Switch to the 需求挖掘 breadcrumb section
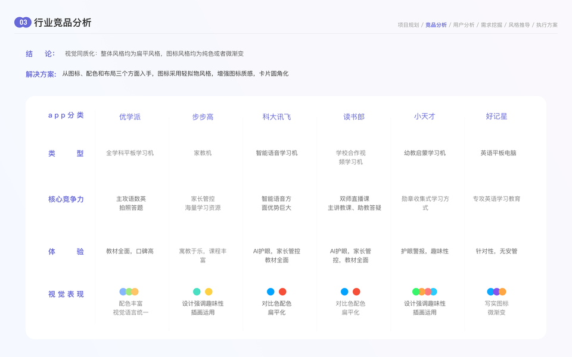The width and height of the screenshot is (572, 357). 492,25
